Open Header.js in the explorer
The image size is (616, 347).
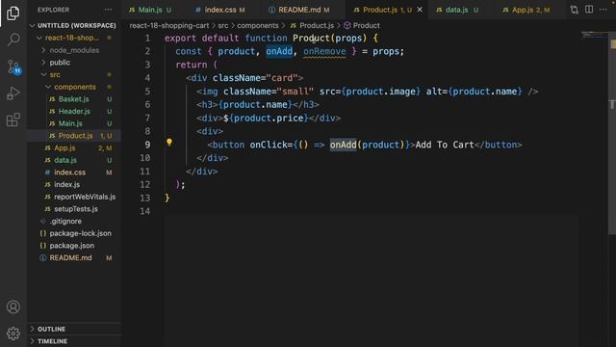coord(74,111)
